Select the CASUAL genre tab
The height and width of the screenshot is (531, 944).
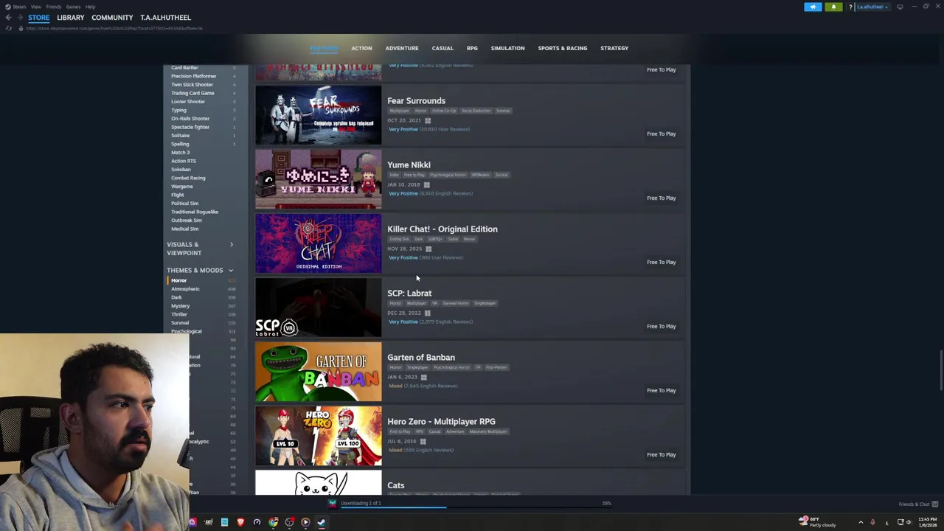coord(442,48)
